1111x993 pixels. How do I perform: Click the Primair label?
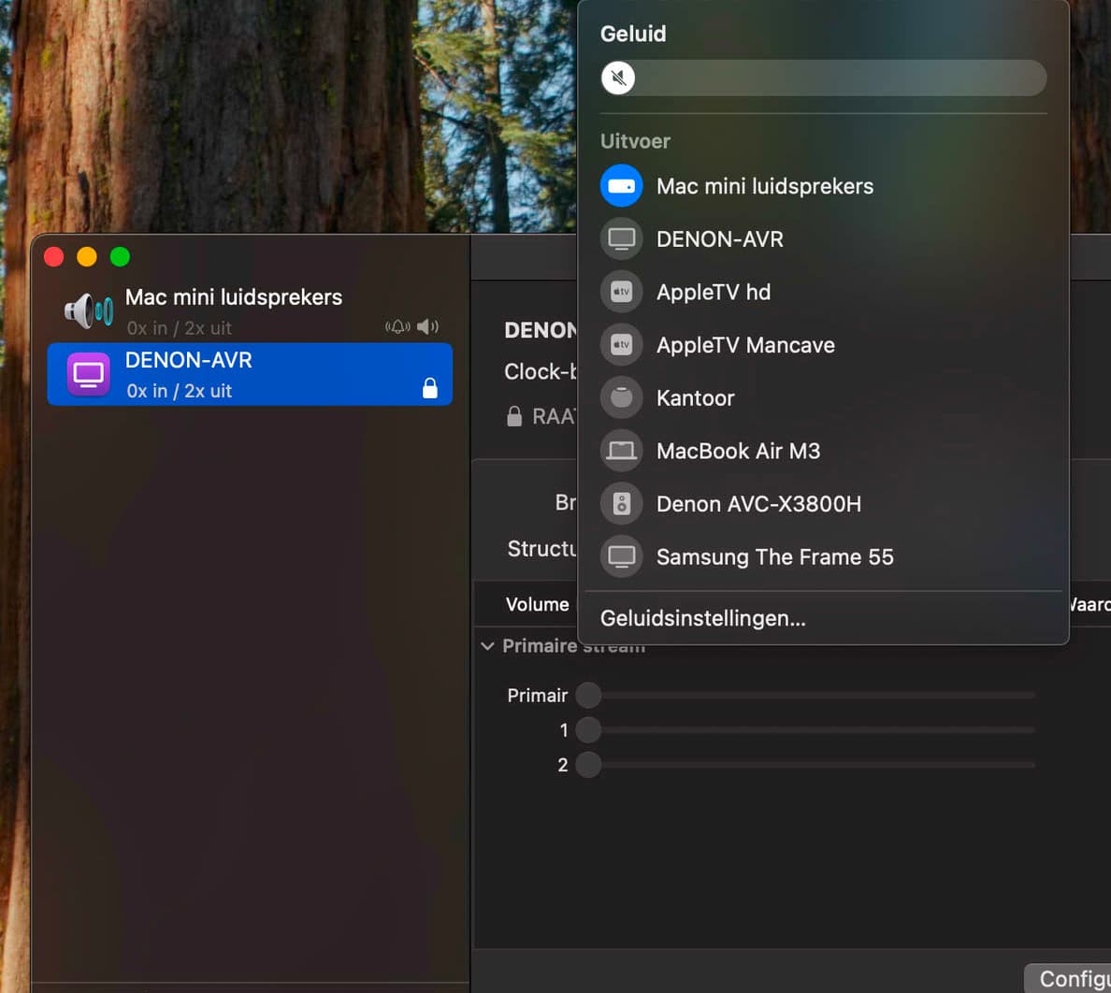coord(537,696)
